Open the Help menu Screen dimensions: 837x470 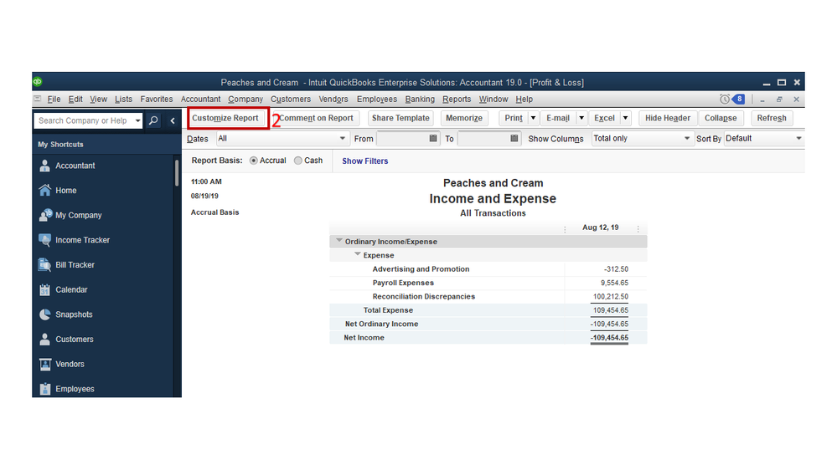(524, 100)
